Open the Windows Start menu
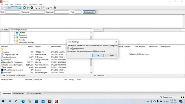 [x=3, y=101]
